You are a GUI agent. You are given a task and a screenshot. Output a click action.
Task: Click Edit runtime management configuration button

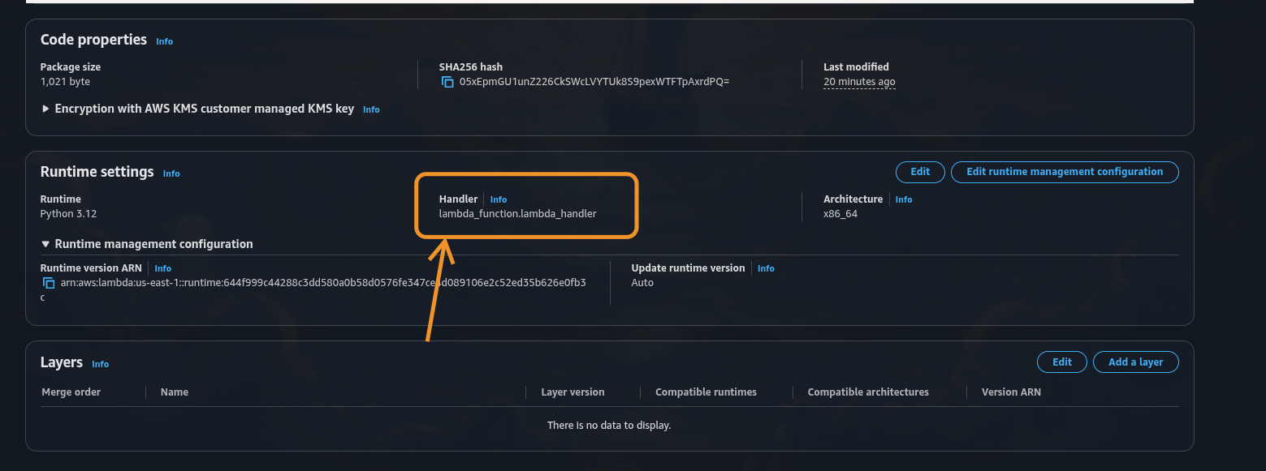(1064, 172)
